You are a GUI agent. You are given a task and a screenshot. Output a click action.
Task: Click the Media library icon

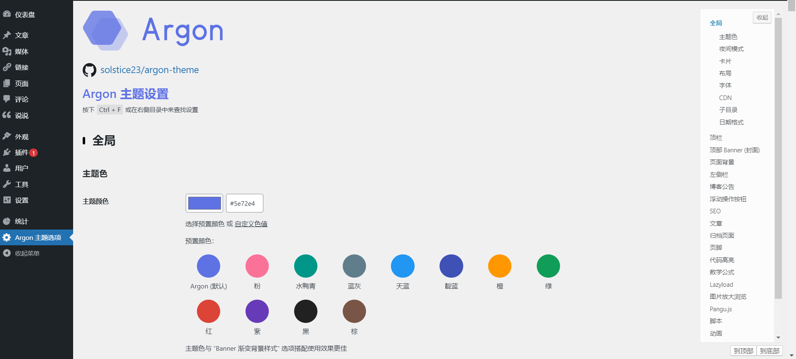(7, 51)
